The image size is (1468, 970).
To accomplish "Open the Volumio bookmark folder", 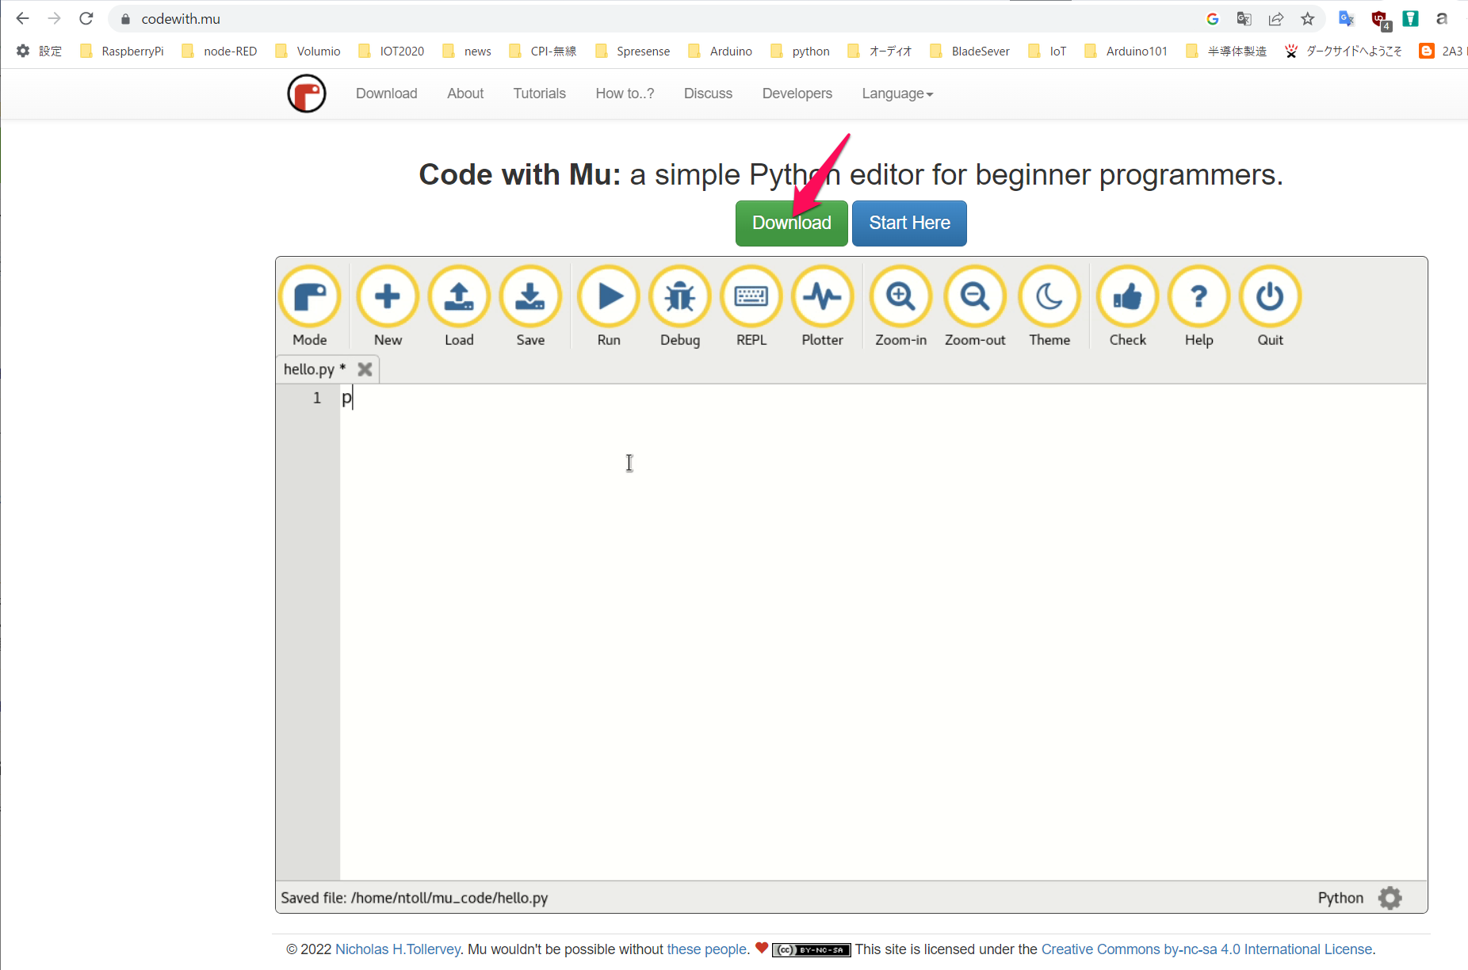I will coord(308,52).
